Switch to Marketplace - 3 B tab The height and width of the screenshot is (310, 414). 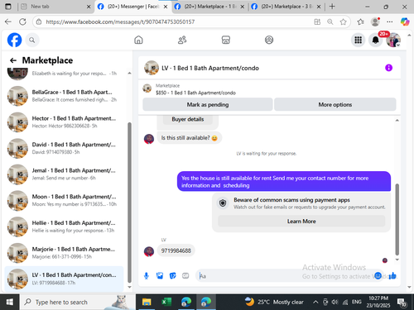[286, 7]
